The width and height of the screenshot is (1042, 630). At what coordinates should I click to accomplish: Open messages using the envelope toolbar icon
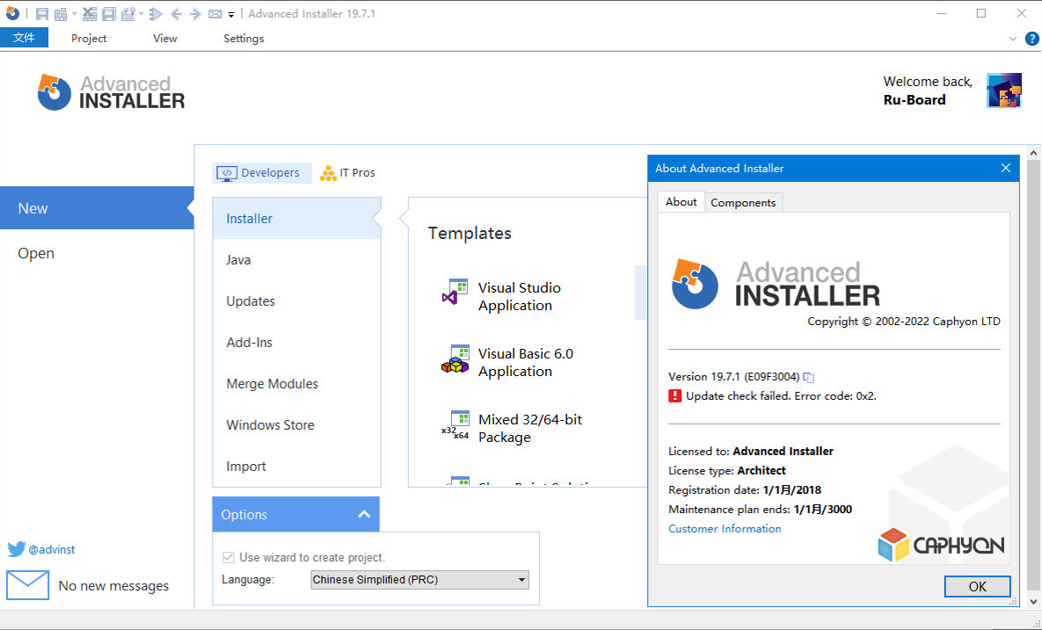coord(215,12)
